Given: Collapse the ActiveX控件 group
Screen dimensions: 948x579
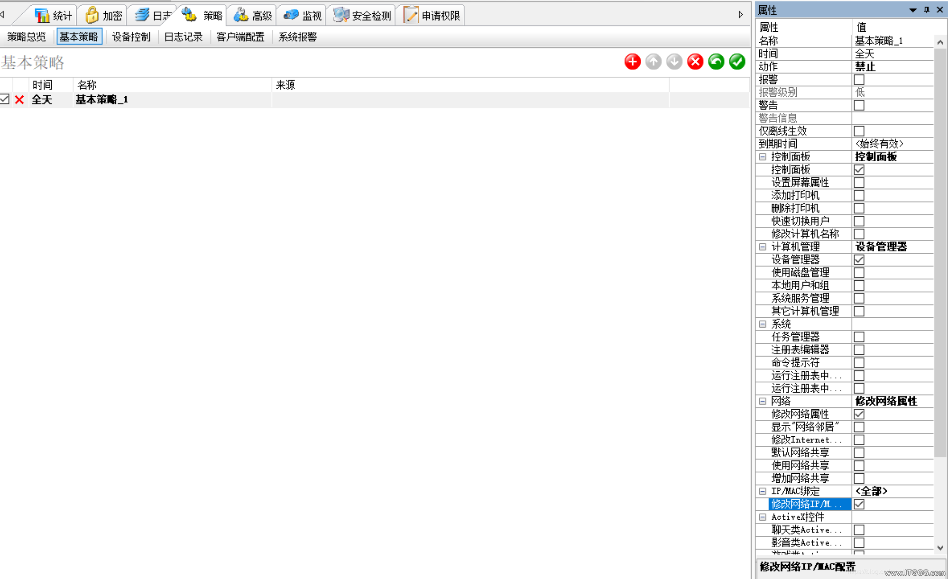Looking at the screenshot, I should 763,517.
